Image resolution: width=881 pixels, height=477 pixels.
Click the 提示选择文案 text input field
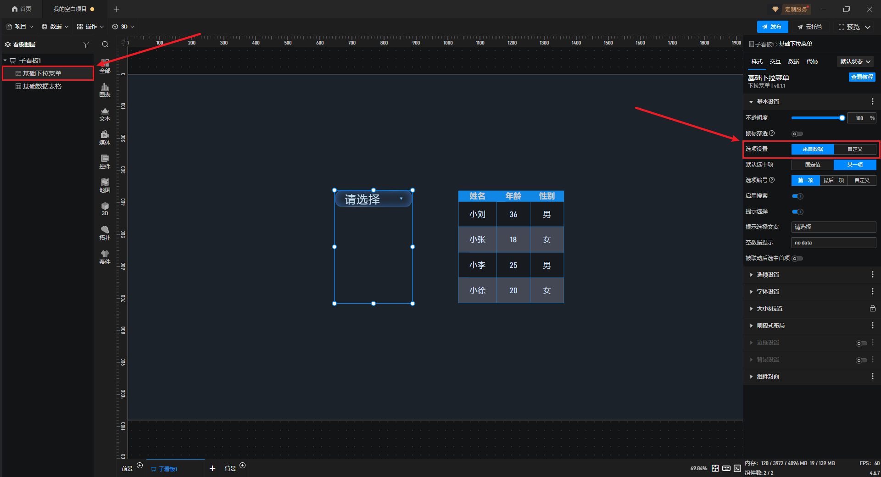(x=833, y=227)
